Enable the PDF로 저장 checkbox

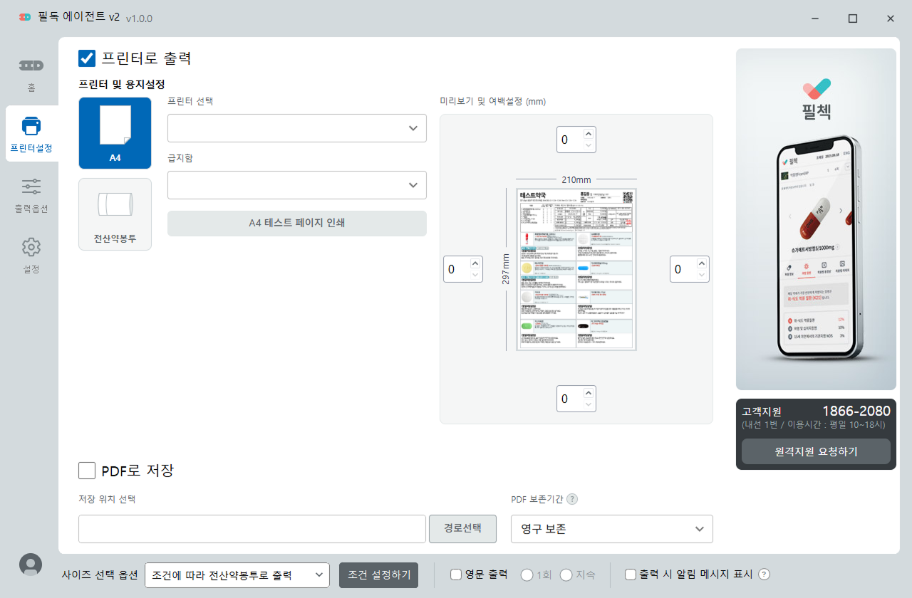click(87, 471)
